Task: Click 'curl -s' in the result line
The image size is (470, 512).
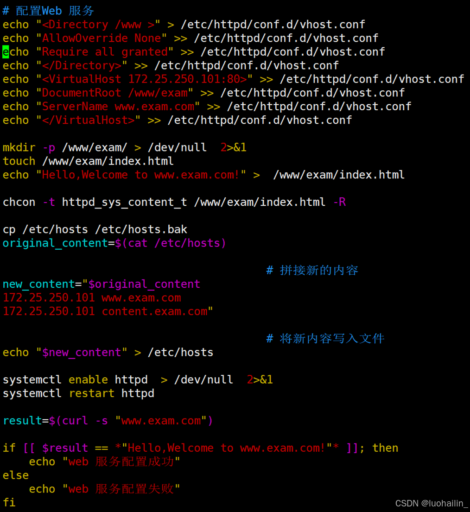Action: [x=85, y=421]
